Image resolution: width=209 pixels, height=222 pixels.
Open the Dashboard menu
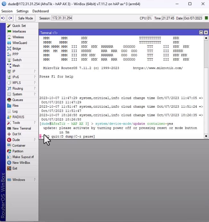coord(40,11)
